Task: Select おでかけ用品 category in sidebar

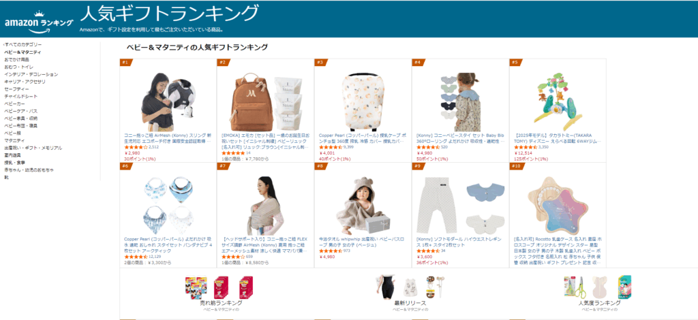Action: (x=17, y=59)
